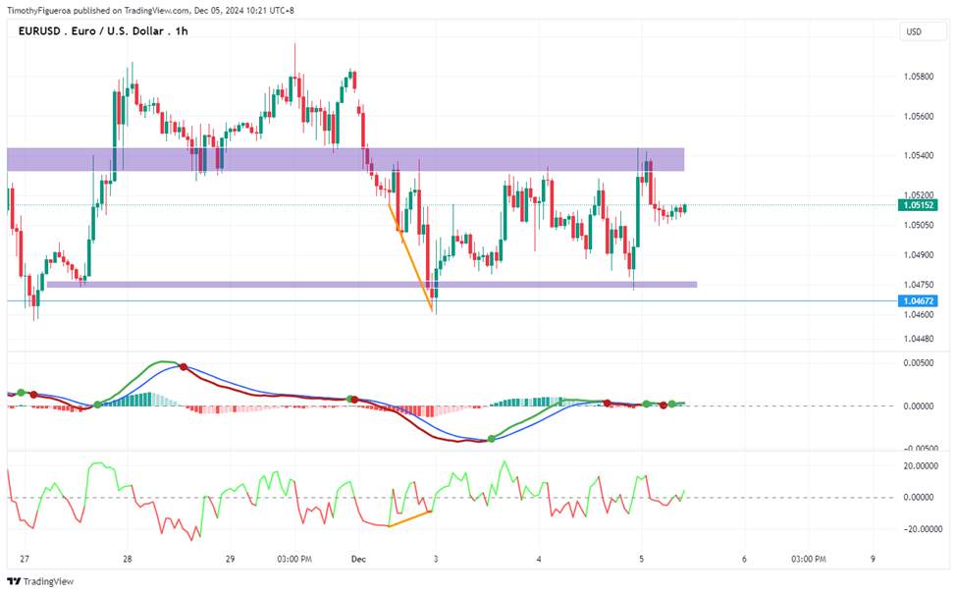This screenshot has width=957, height=594.
Task: Click the 0.00500 MACD scale value
Action: click(x=919, y=363)
